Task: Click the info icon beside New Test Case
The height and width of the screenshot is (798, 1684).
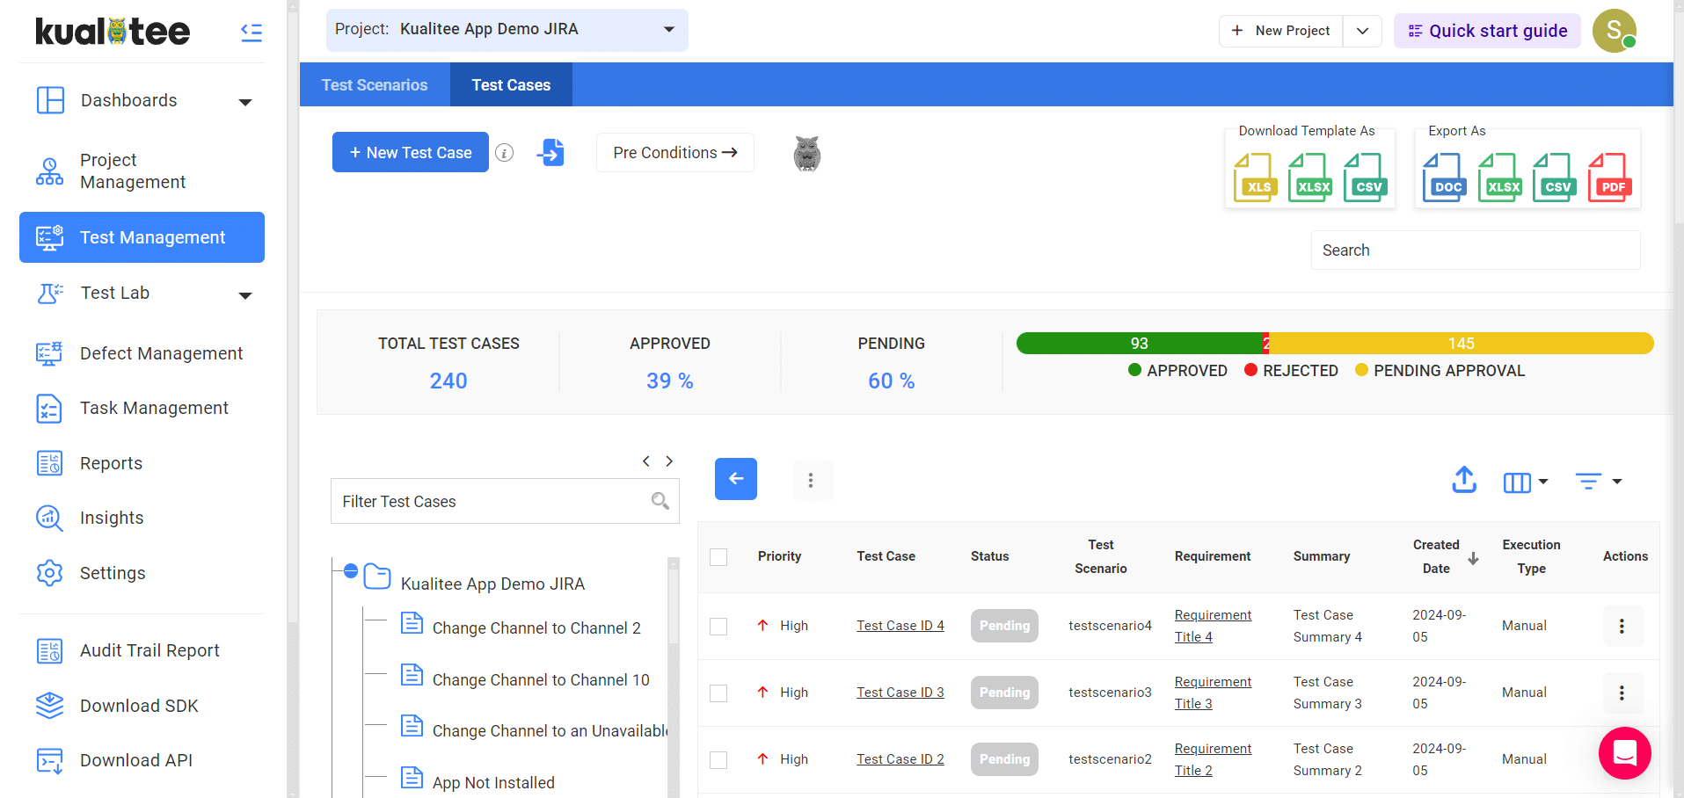Action: coord(504,153)
